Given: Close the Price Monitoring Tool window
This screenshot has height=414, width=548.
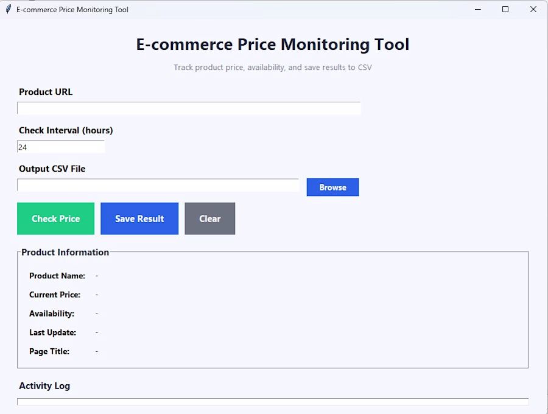Looking at the screenshot, I should click(533, 10).
